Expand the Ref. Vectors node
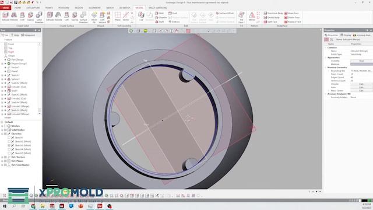Image resolution: width=373 pixels, height=210 pixels. (2, 157)
